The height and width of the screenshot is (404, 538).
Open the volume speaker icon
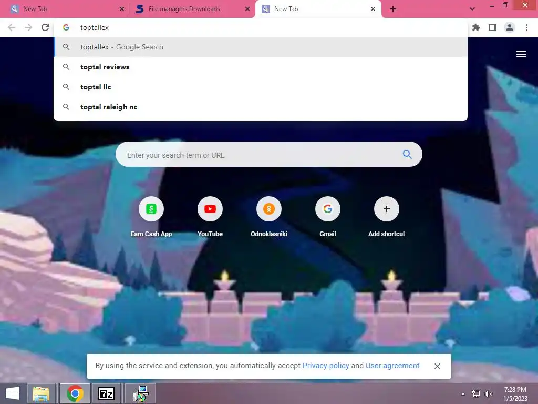488,394
